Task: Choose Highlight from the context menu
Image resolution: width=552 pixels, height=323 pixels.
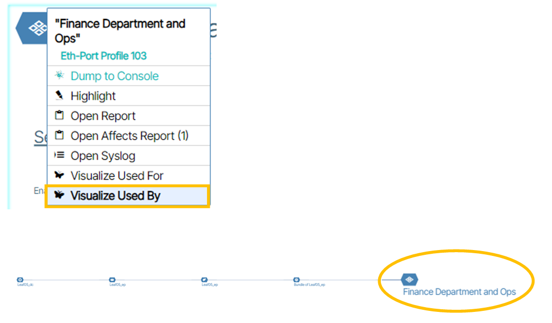Action: click(93, 96)
